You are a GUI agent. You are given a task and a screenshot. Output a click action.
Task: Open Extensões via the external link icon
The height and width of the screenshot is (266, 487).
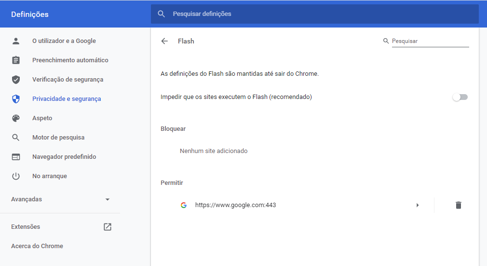(x=108, y=227)
